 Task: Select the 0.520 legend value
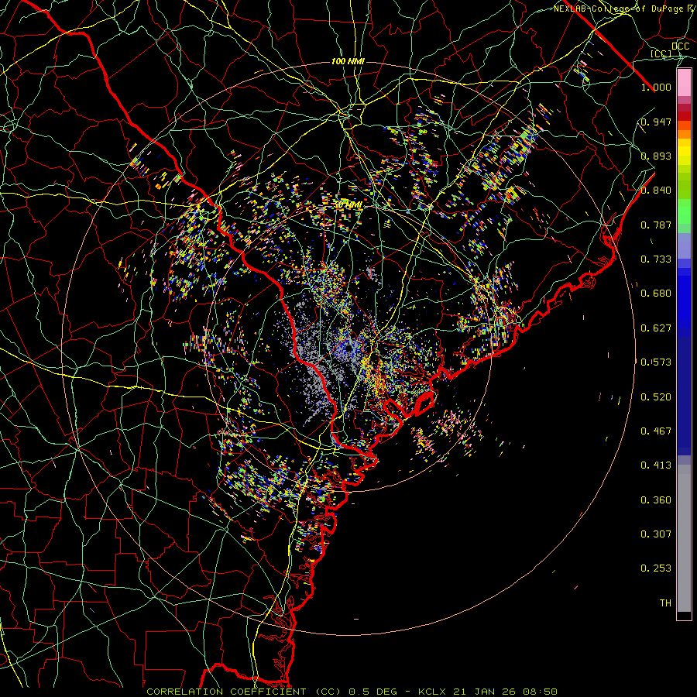[x=656, y=397]
